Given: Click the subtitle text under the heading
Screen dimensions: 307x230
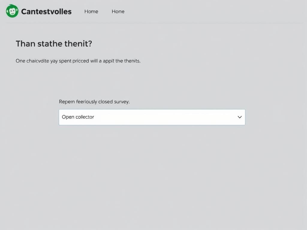Looking at the screenshot, I should 78,61.
